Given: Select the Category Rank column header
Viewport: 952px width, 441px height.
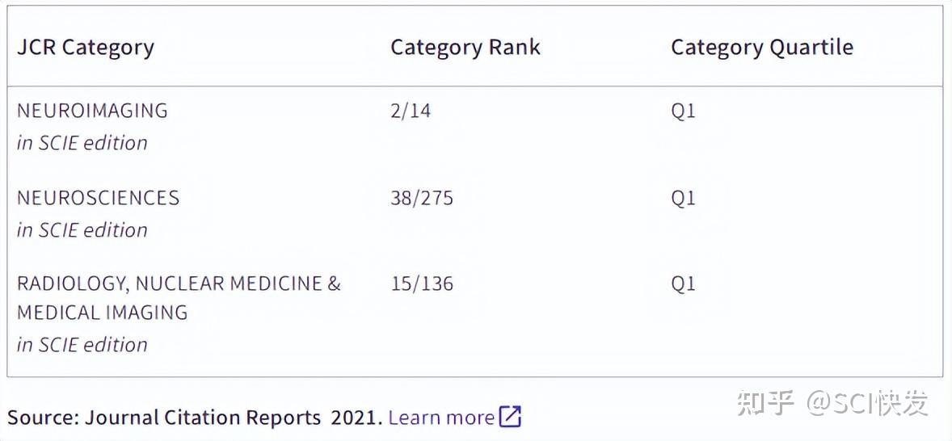Looking at the screenshot, I should 465,47.
